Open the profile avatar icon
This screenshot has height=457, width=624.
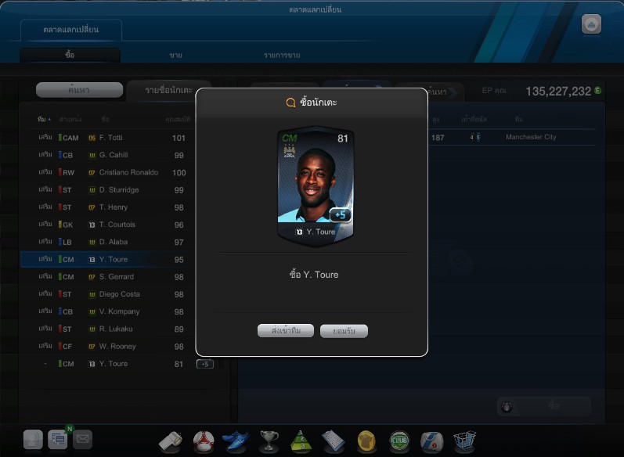33,440
